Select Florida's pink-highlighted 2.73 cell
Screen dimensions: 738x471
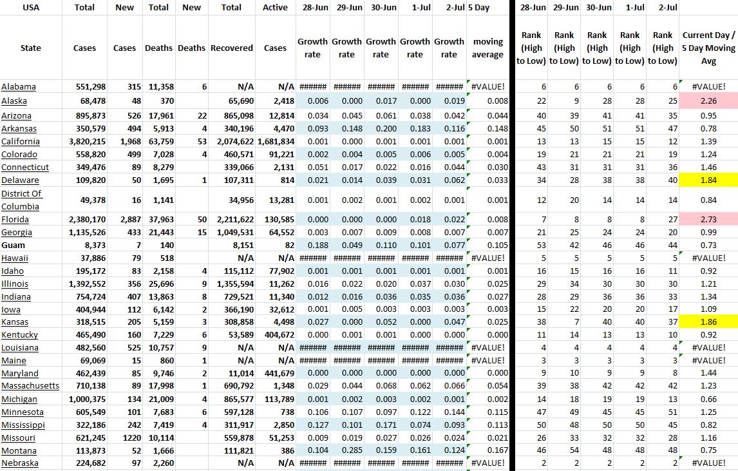[708, 220]
